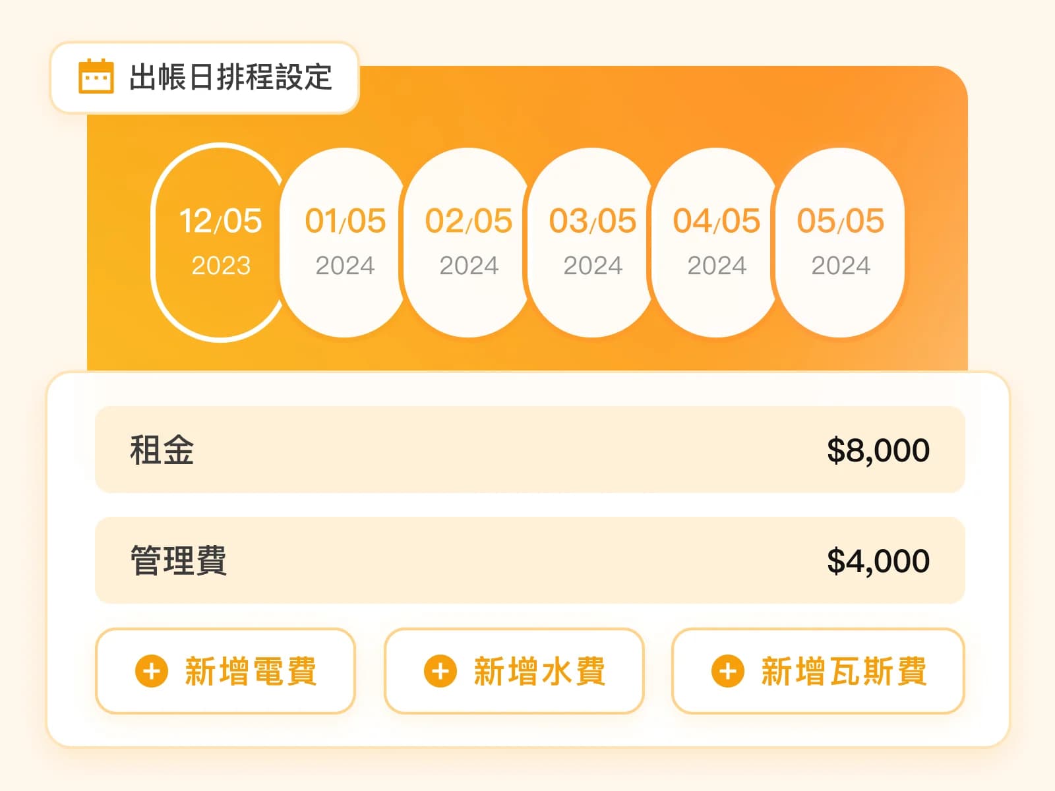1055x791 pixels.
Task: Click the 管理費 management fee row
Action: (530, 560)
